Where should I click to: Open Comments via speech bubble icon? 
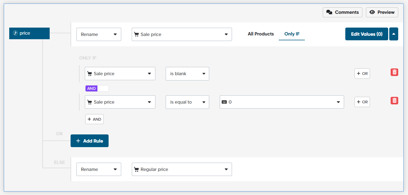329,12
